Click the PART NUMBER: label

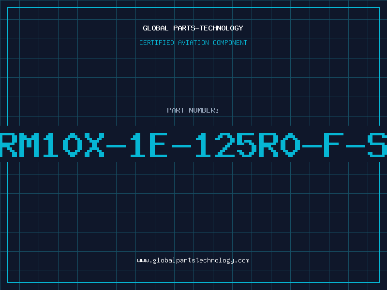pos(193,110)
